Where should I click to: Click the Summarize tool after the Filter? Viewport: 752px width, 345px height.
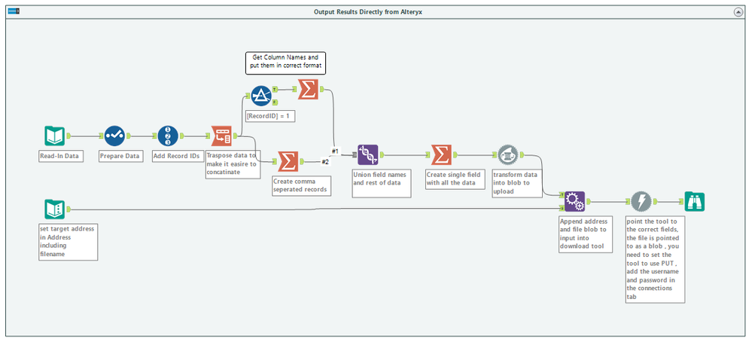point(309,89)
